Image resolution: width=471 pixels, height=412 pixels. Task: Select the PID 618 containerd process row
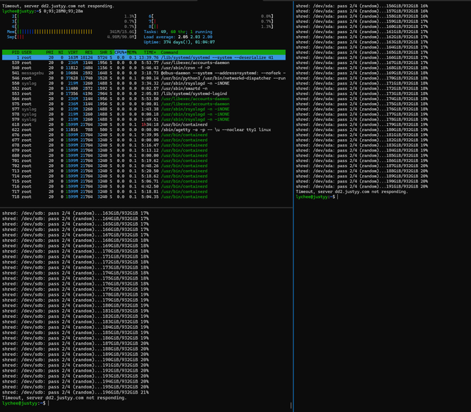click(x=144, y=124)
